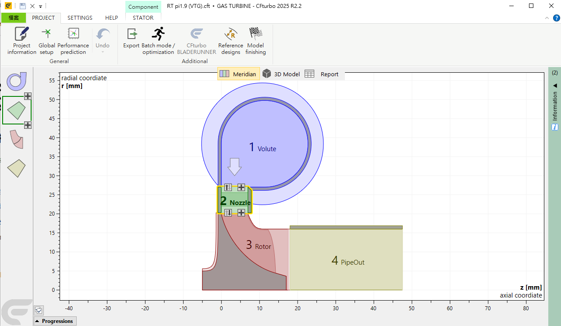Expand the Progressions panel

click(55, 321)
